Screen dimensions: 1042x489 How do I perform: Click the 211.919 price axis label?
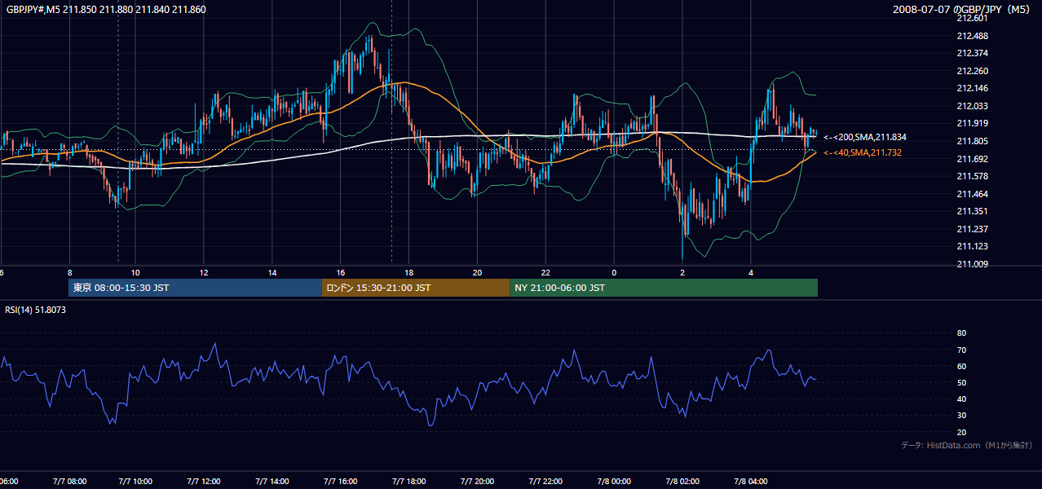point(972,123)
